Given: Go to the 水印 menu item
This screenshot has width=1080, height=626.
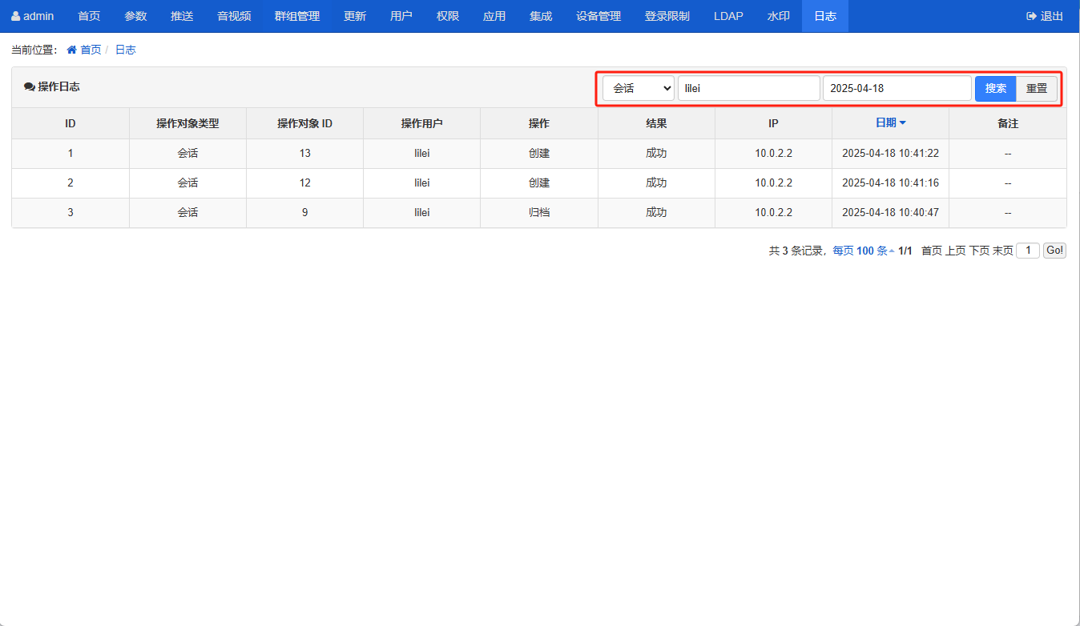Looking at the screenshot, I should tap(778, 16).
